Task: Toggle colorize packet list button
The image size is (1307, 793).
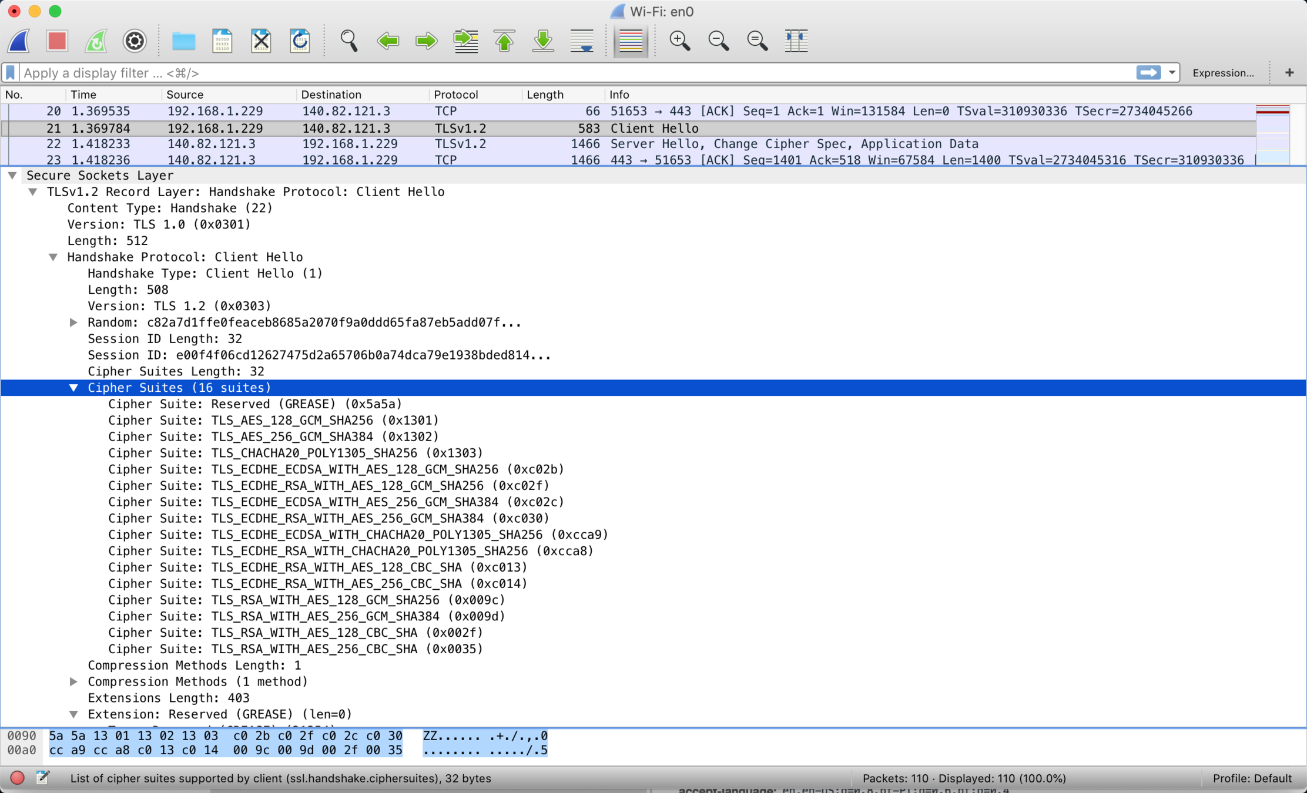Action: click(631, 41)
